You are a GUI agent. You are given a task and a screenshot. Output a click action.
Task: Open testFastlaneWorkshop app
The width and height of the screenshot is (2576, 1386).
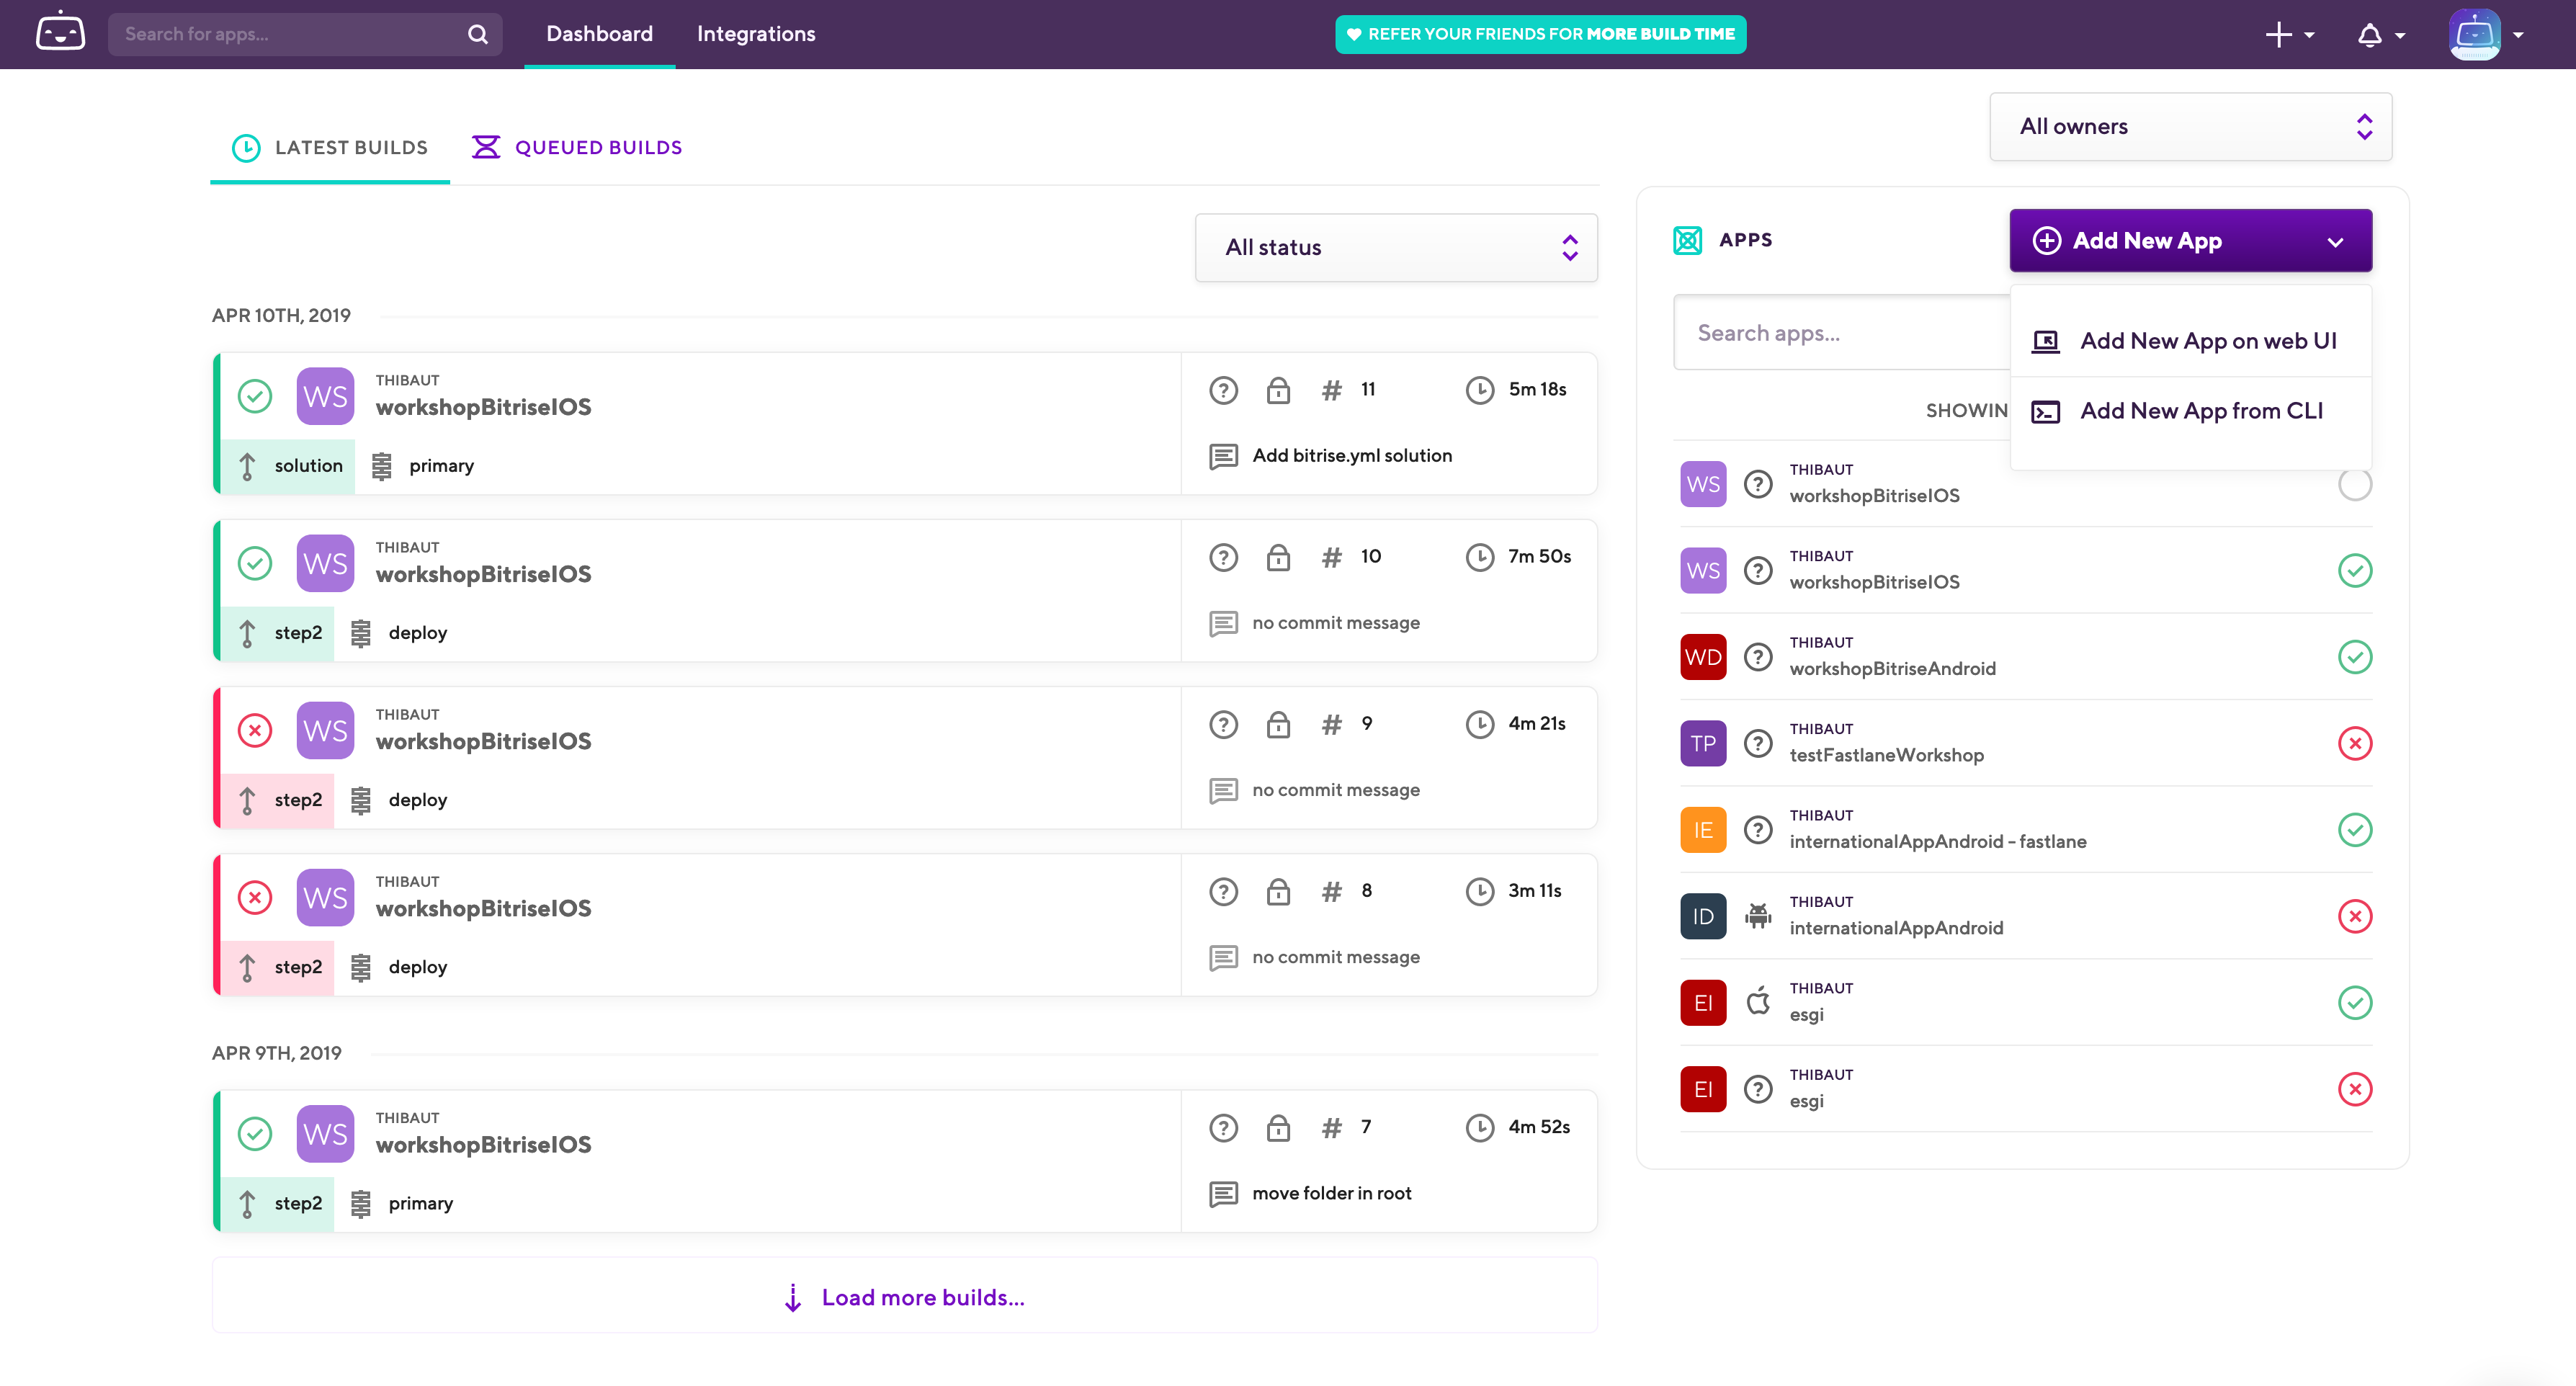(2025, 743)
